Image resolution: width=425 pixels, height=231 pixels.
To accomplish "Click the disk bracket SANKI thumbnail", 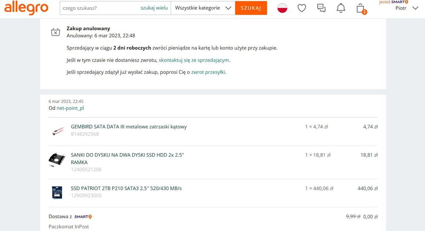I will click(x=57, y=160).
